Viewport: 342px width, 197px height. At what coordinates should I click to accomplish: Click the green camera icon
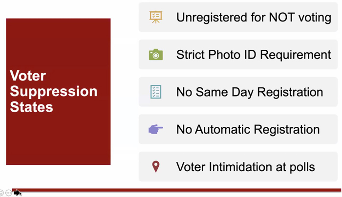pos(156,55)
